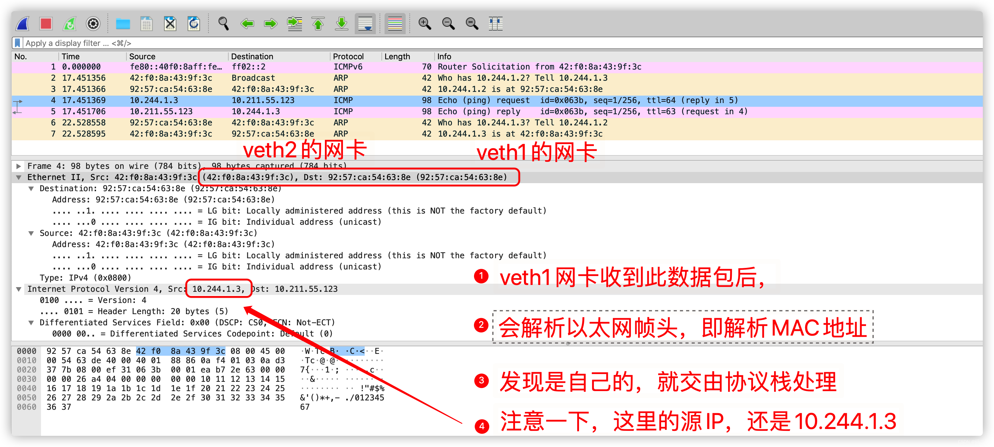Click hex row offset 0000 bytes

click(x=166, y=351)
